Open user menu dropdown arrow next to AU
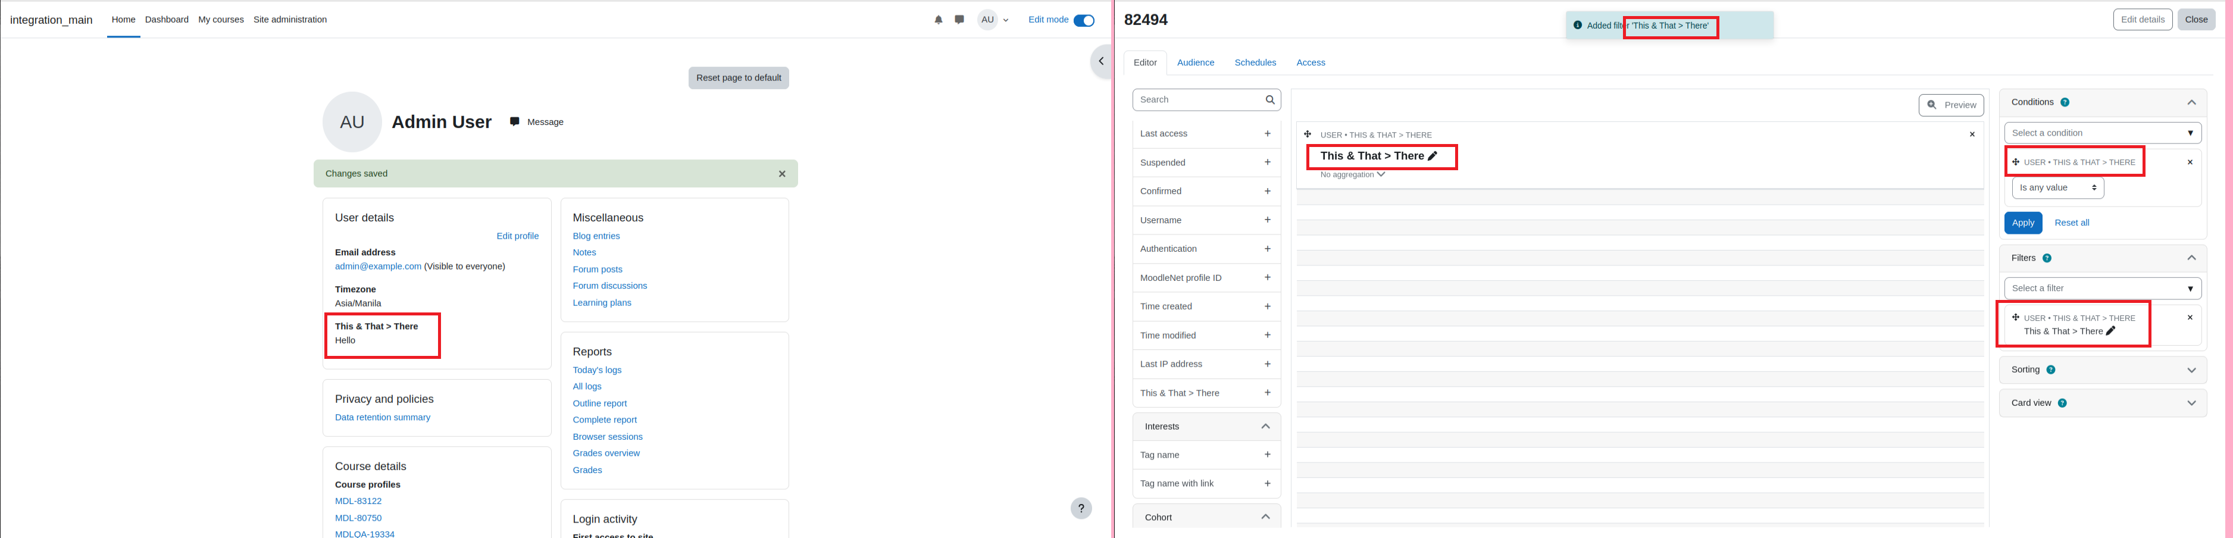Screen dimensions: 2233x538 [1006, 20]
